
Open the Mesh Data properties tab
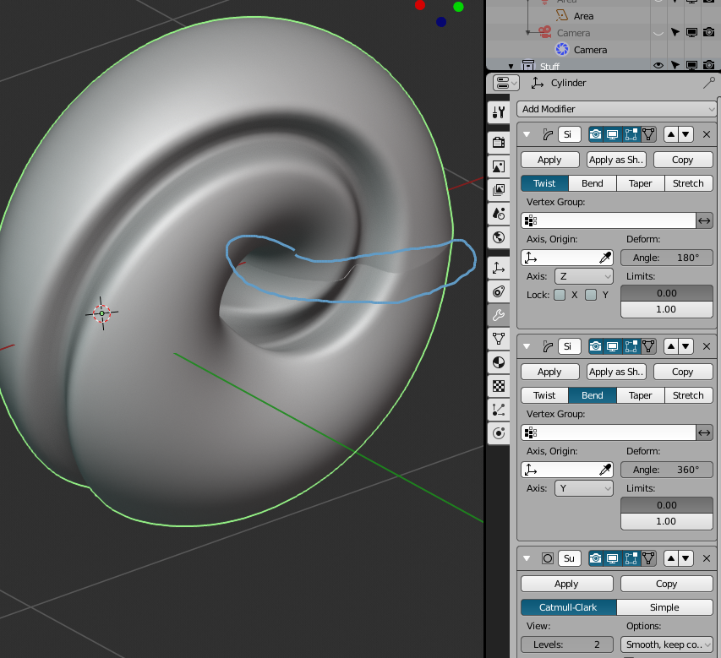tap(499, 339)
